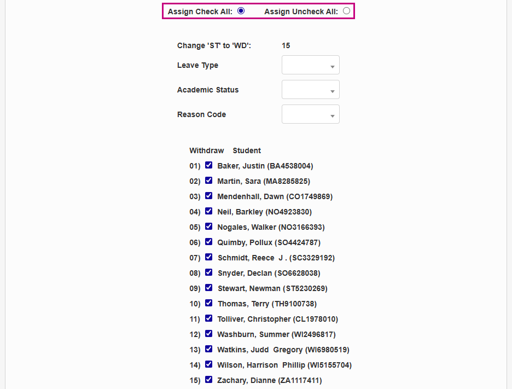Toggle withdraw checkbox for Thomas, Terry
This screenshot has height=389, width=512.
coord(208,303)
